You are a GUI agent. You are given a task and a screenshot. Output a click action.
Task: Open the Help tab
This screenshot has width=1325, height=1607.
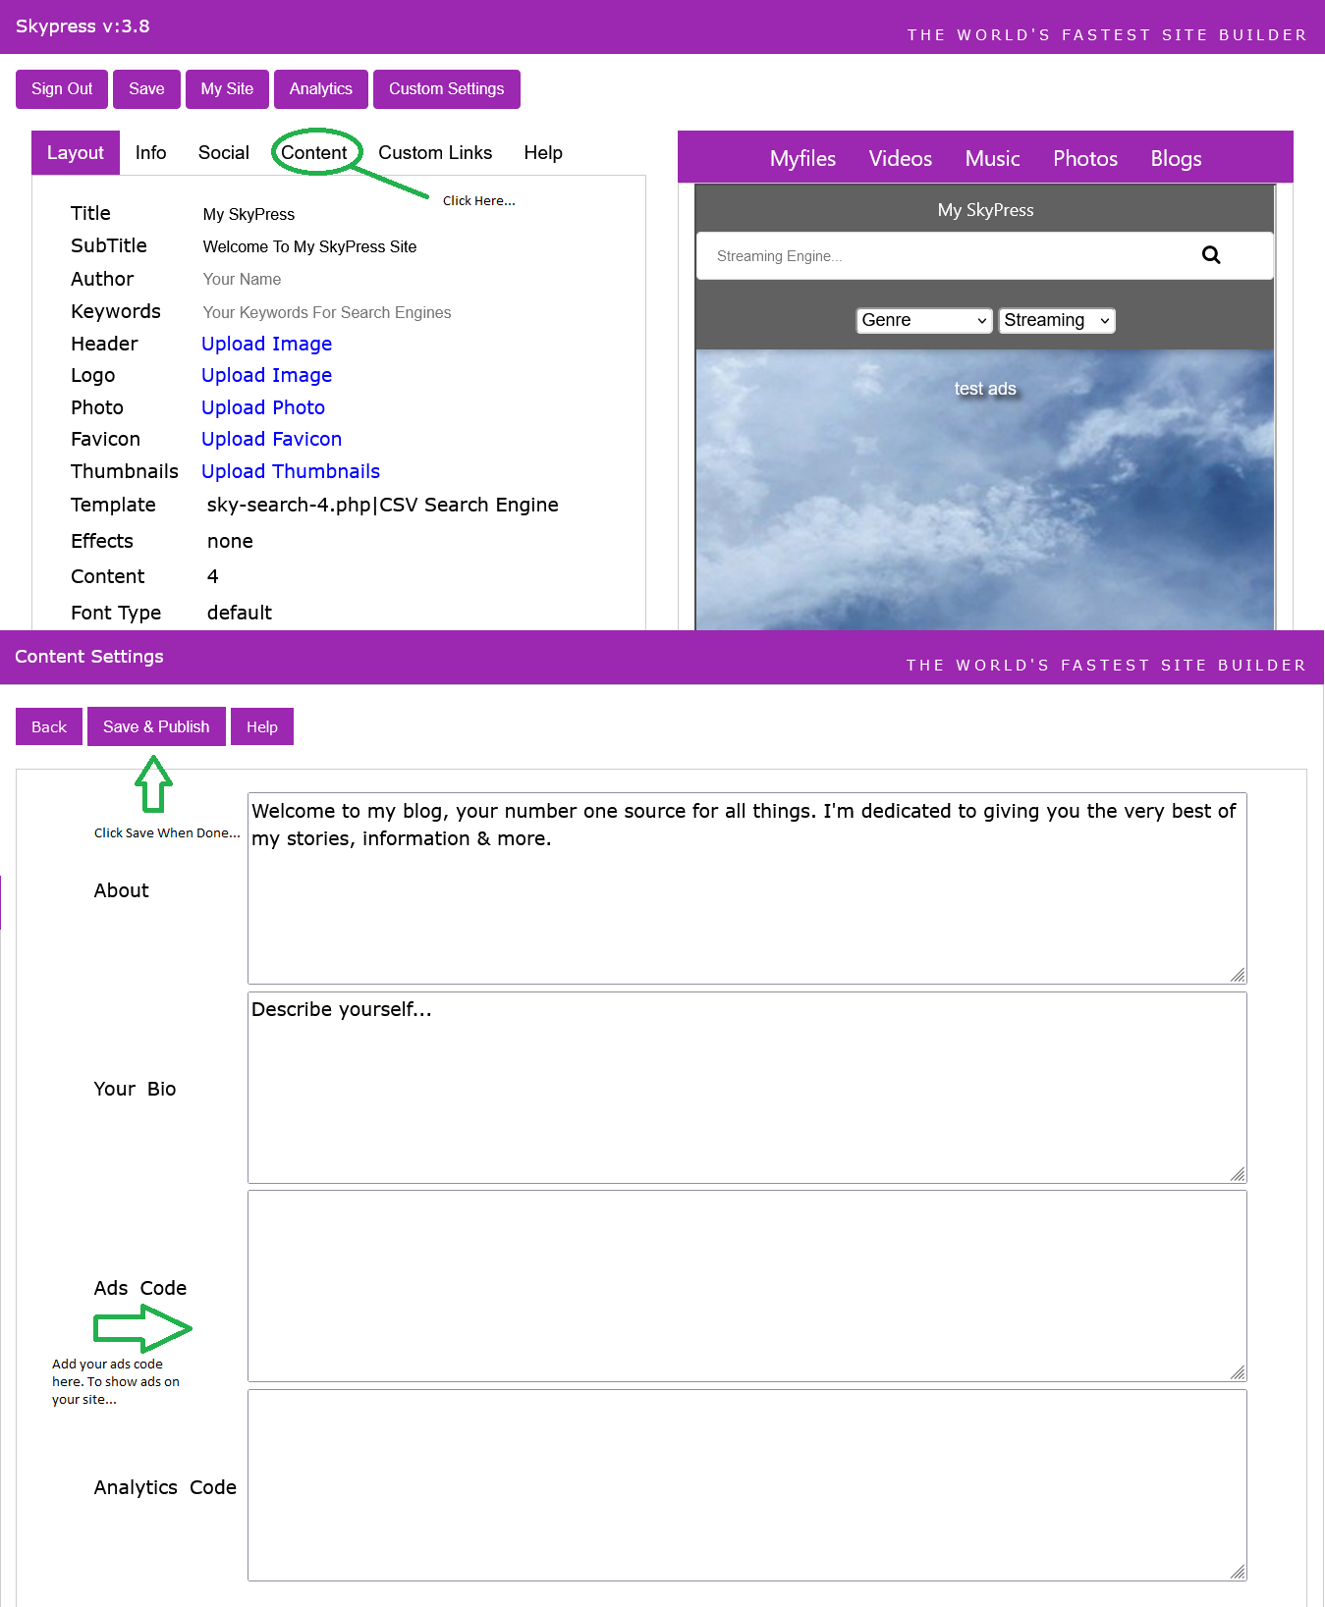point(543,153)
